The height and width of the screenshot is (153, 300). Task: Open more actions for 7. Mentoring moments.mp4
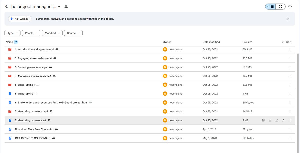[290, 111]
